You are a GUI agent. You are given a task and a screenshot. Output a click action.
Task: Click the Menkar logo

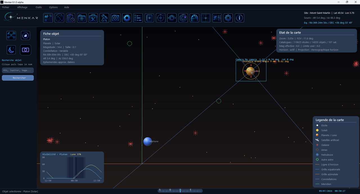pyautogui.click(x=21, y=17)
